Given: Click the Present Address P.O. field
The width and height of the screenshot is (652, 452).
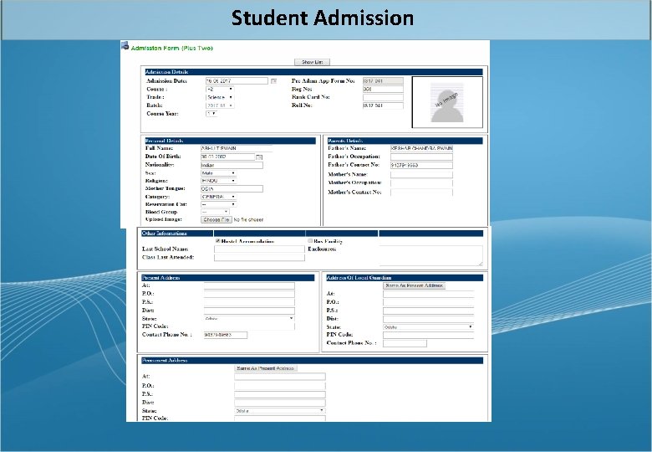Looking at the screenshot, I should coord(249,294).
